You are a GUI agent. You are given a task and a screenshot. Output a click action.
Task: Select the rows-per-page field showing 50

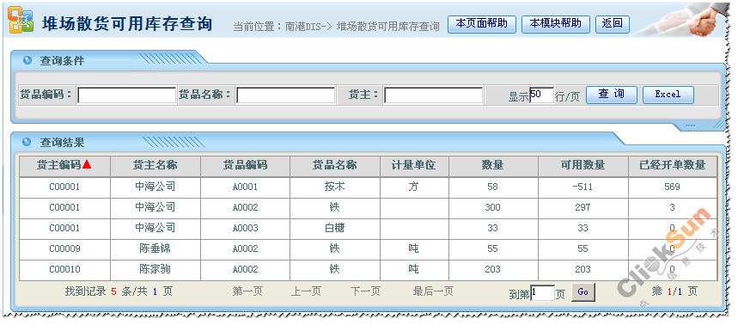point(541,95)
